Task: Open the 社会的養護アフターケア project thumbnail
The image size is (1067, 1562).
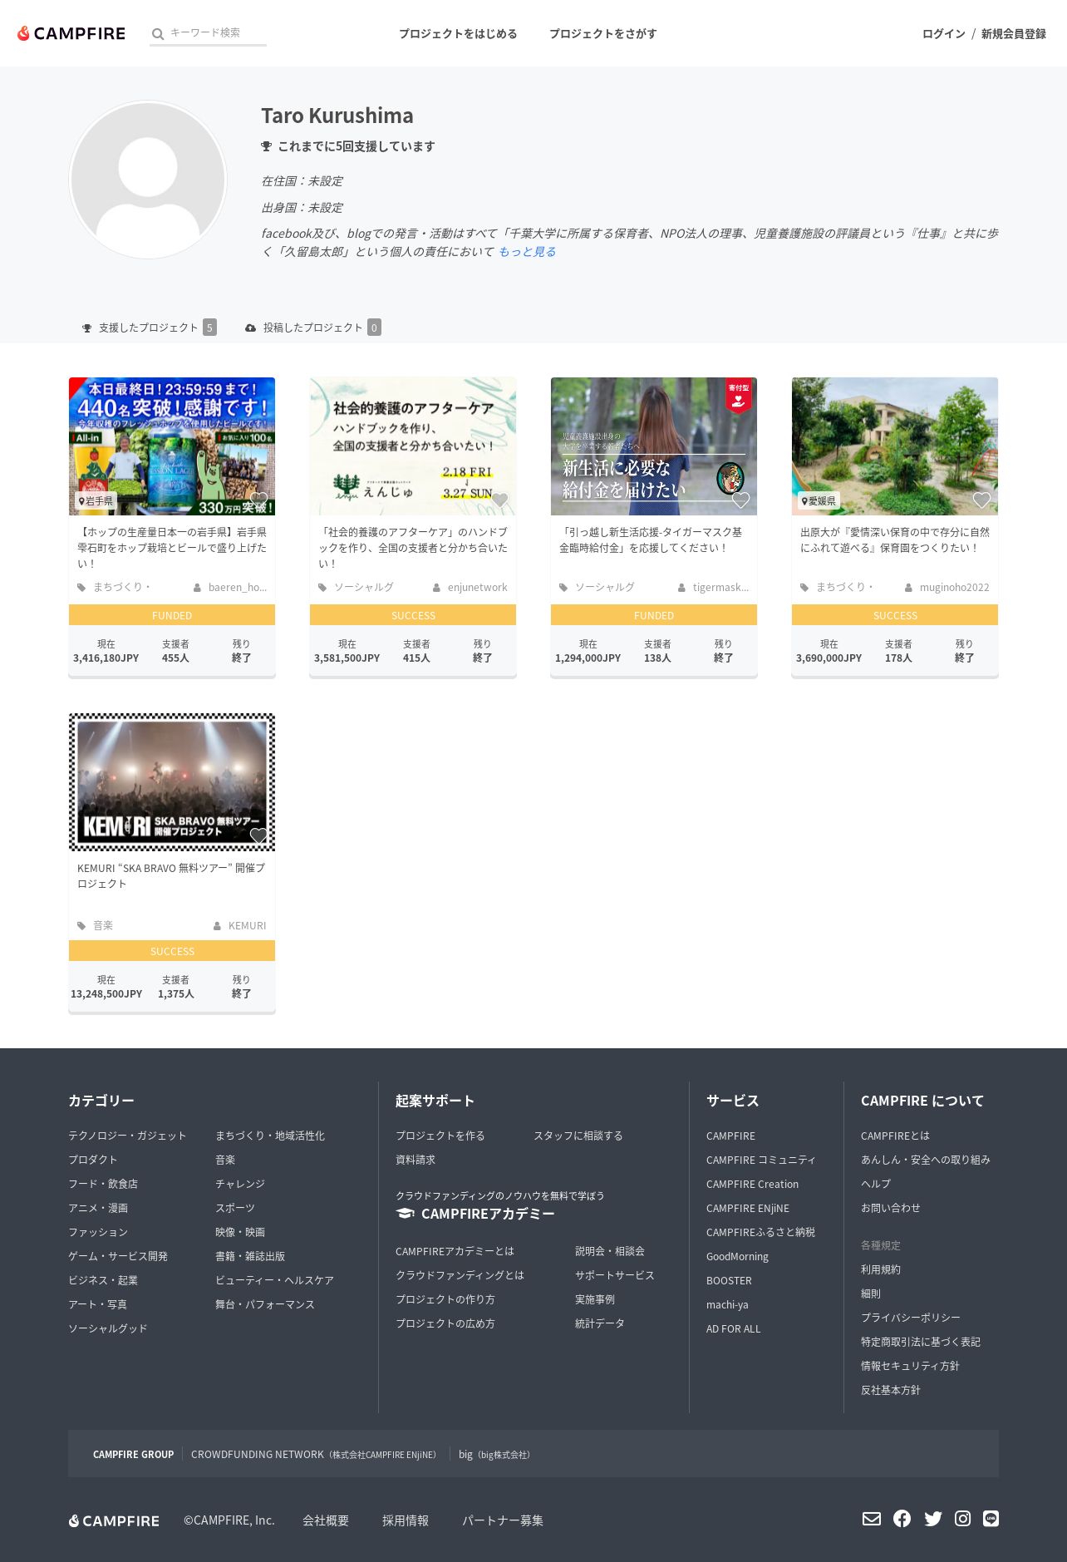Action: pos(413,446)
